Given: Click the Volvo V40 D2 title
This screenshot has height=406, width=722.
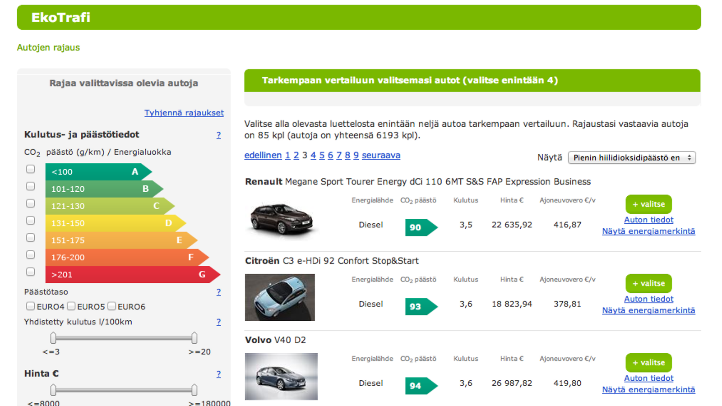Looking at the screenshot, I should pos(275,340).
